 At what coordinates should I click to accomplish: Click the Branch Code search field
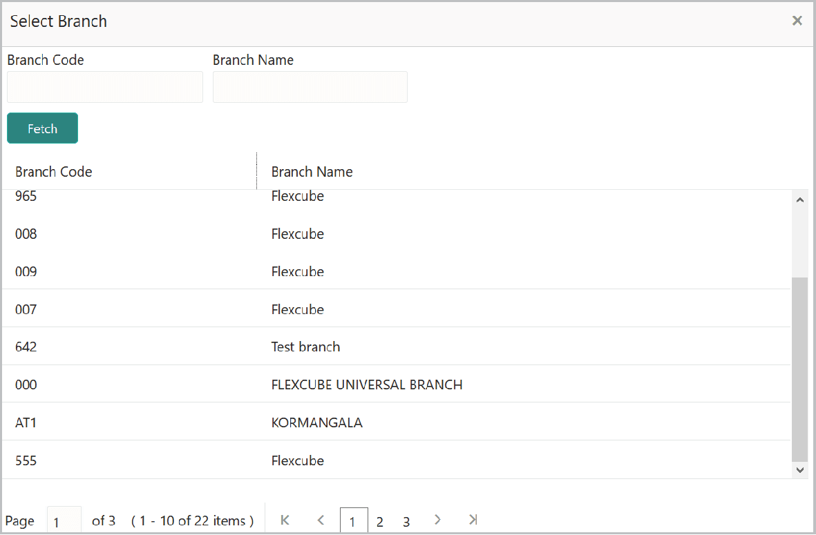coord(105,87)
